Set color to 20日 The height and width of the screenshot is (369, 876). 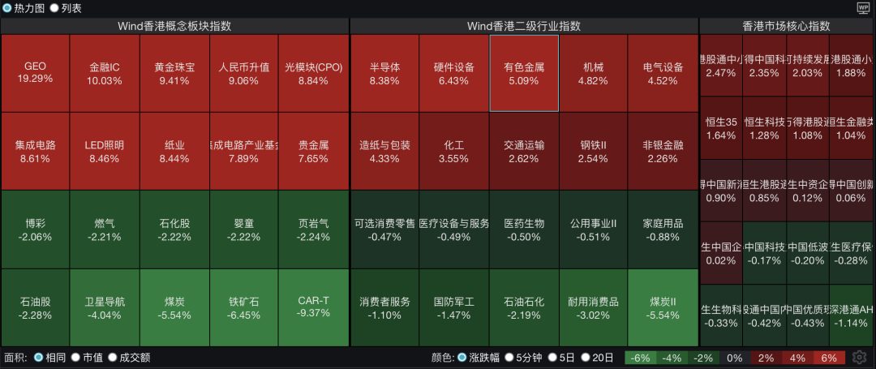click(x=586, y=358)
